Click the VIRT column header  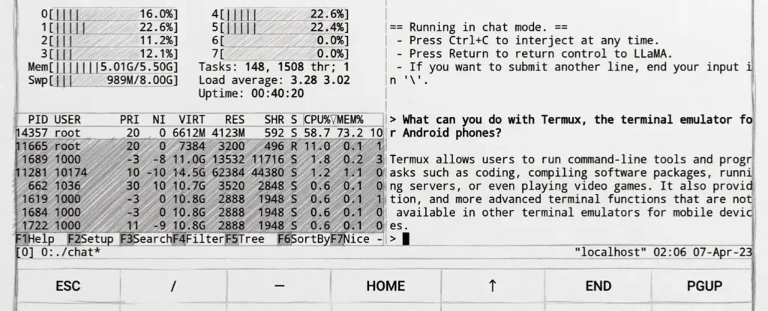tap(191, 119)
